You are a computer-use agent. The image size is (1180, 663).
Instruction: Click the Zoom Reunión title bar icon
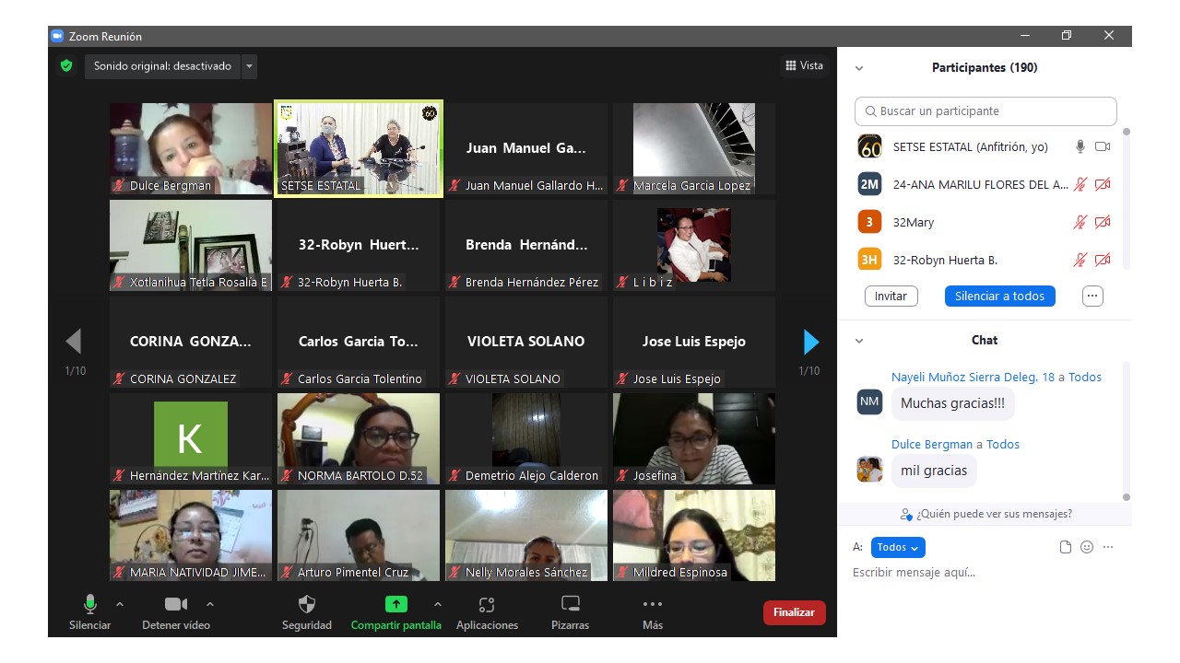57,36
